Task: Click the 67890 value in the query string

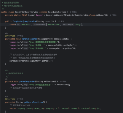Action: [x=74, y=109]
